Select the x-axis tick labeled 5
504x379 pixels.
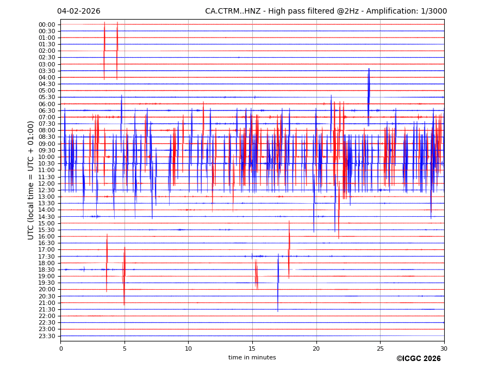click(125, 349)
